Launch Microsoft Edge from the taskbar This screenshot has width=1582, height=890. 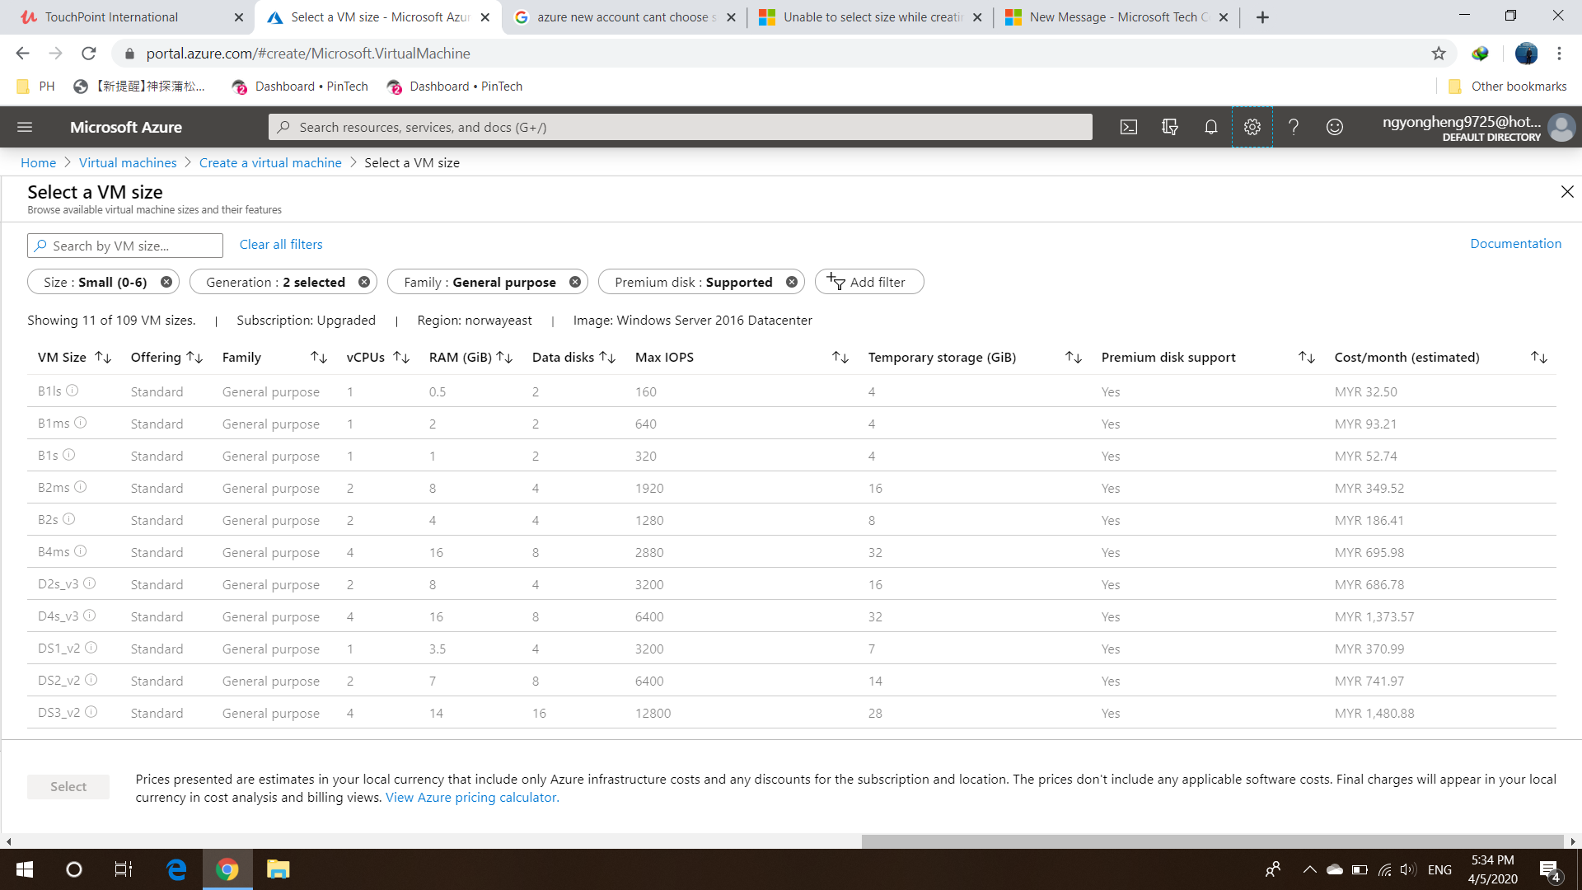click(176, 869)
